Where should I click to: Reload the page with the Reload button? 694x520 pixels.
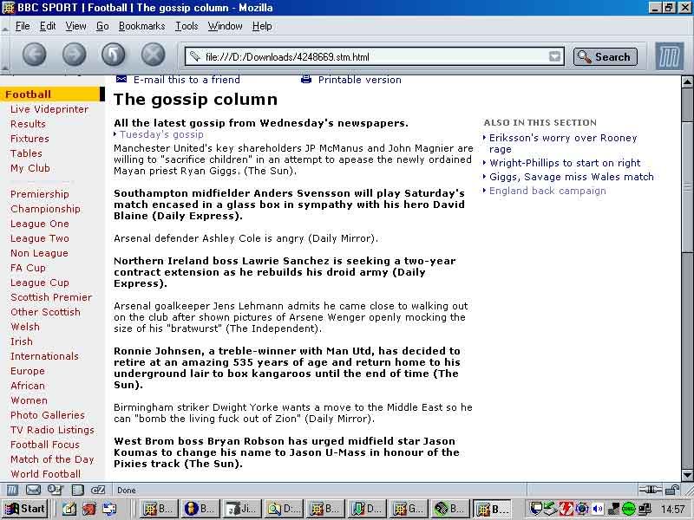[114, 55]
